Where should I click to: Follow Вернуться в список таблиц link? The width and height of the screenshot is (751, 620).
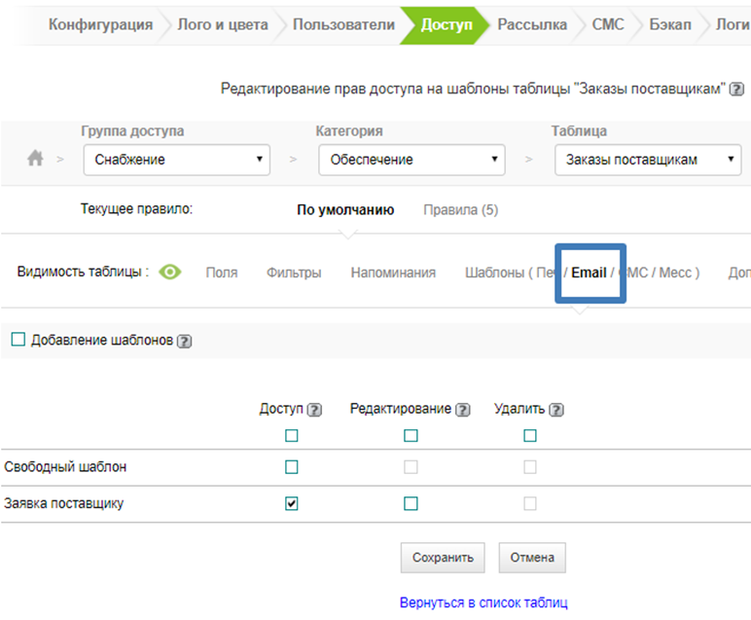point(483,603)
